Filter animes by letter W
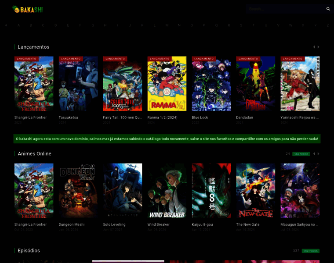This screenshot has height=263, width=334. coord(290,25)
